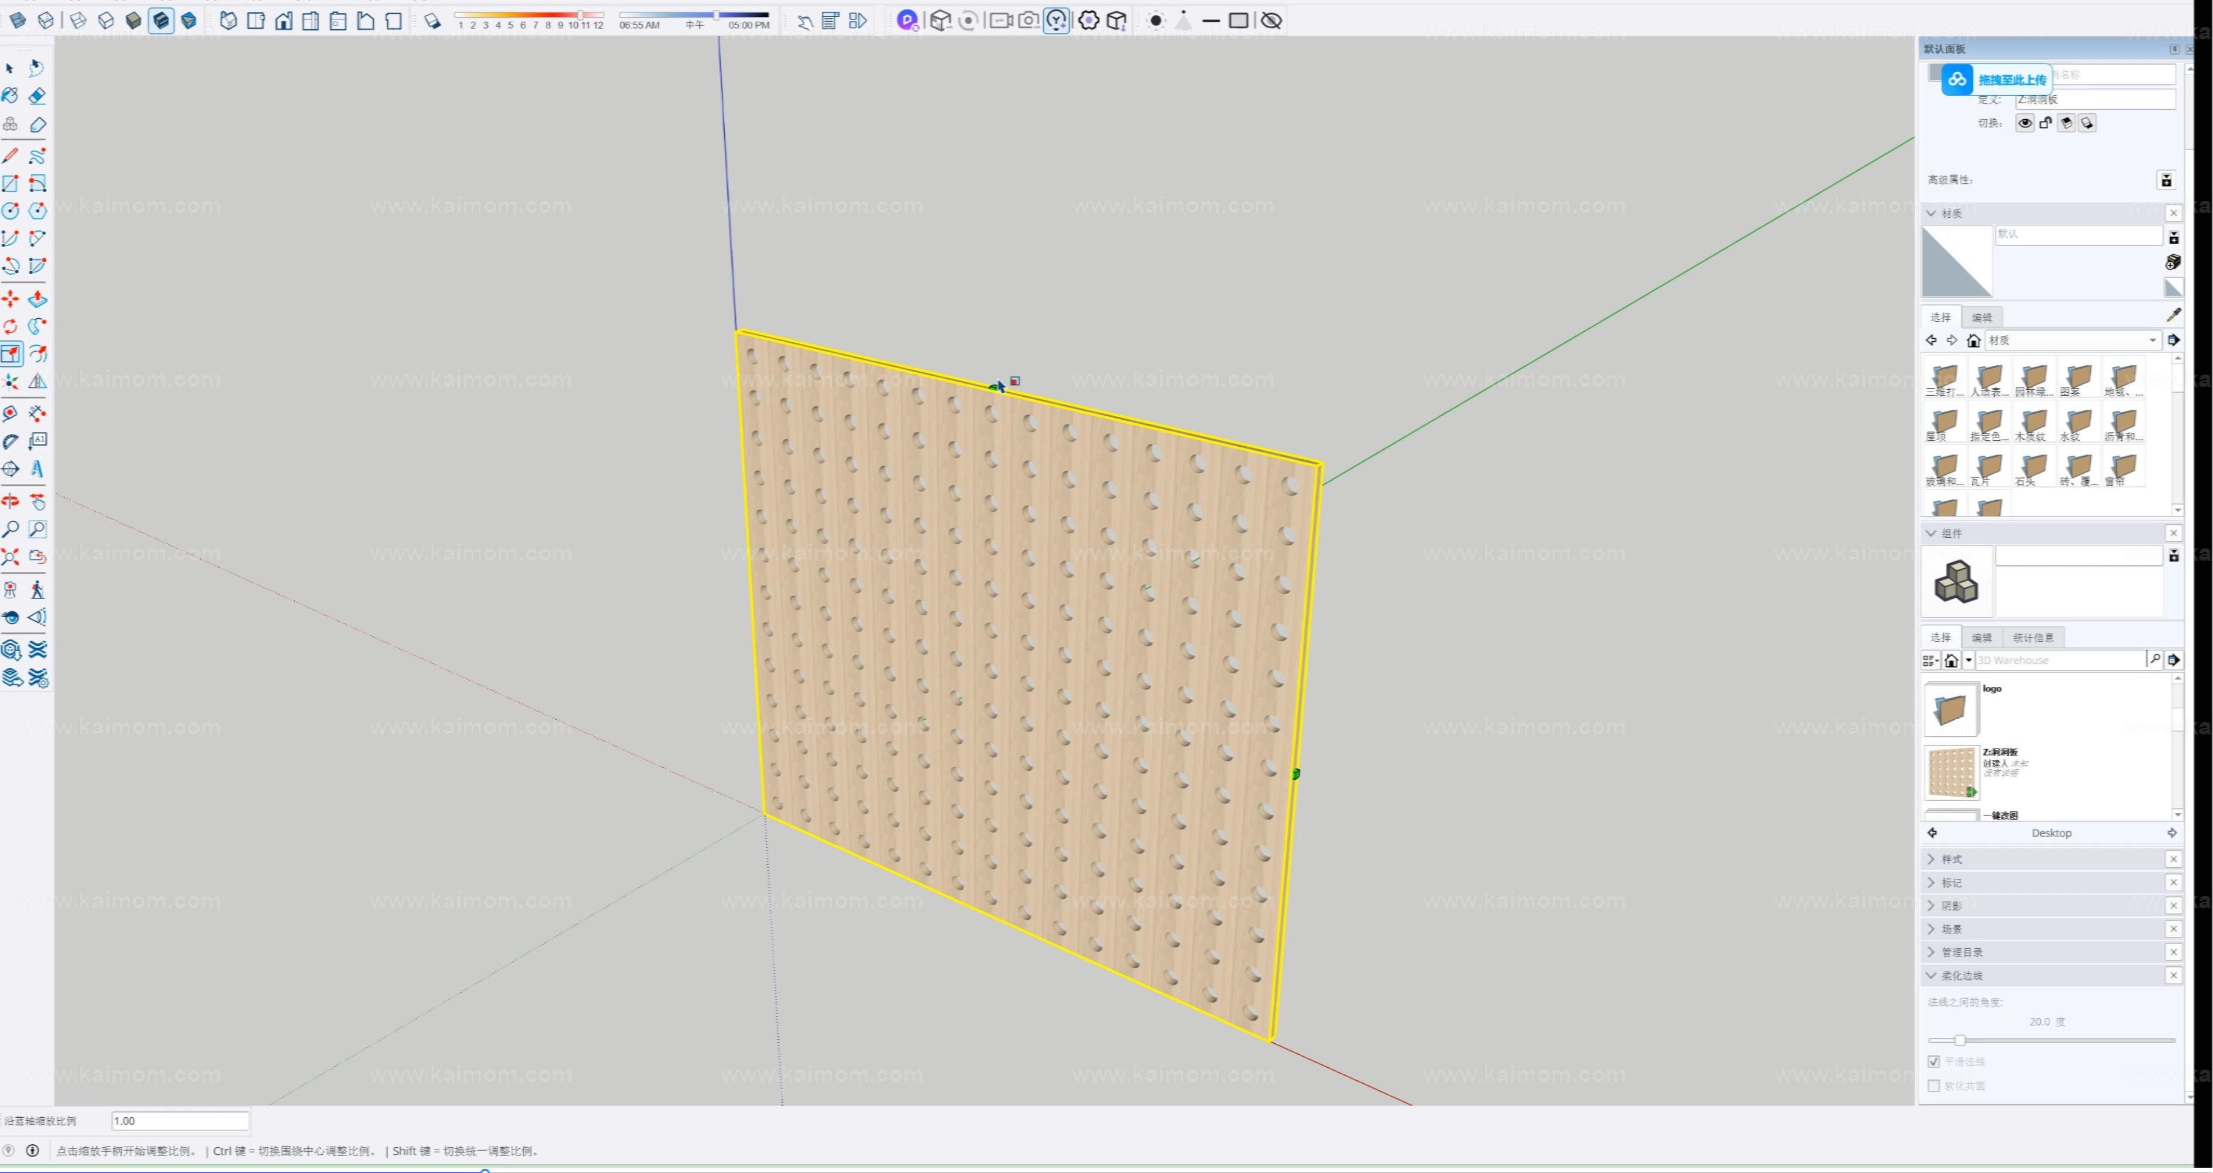Image resolution: width=2213 pixels, height=1173 pixels.
Task: Select the logo component thumbnail
Action: pos(1951,709)
